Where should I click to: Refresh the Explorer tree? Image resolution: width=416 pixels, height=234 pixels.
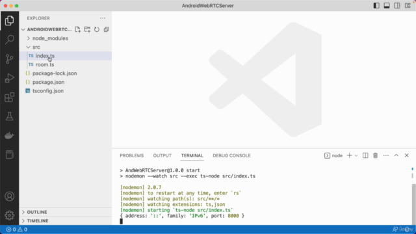point(97,29)
